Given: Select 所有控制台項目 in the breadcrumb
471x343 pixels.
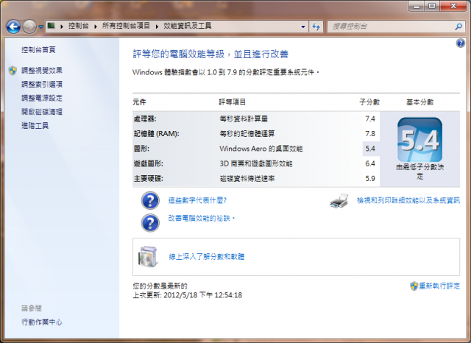Looking at the screenshot, I should (126, 26).
